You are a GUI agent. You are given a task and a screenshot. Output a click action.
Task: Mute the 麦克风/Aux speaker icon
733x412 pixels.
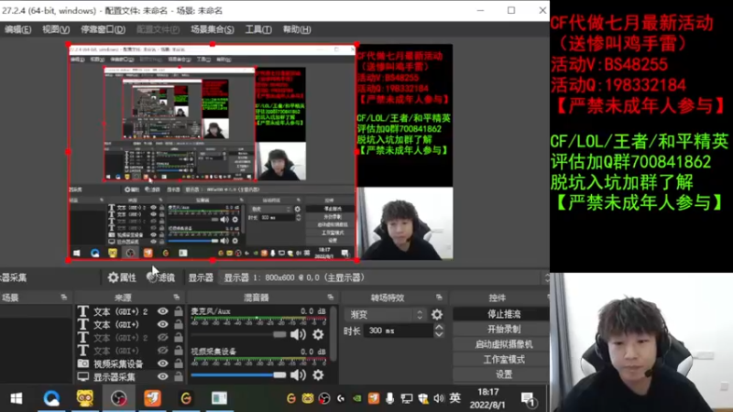pos(298,334)
